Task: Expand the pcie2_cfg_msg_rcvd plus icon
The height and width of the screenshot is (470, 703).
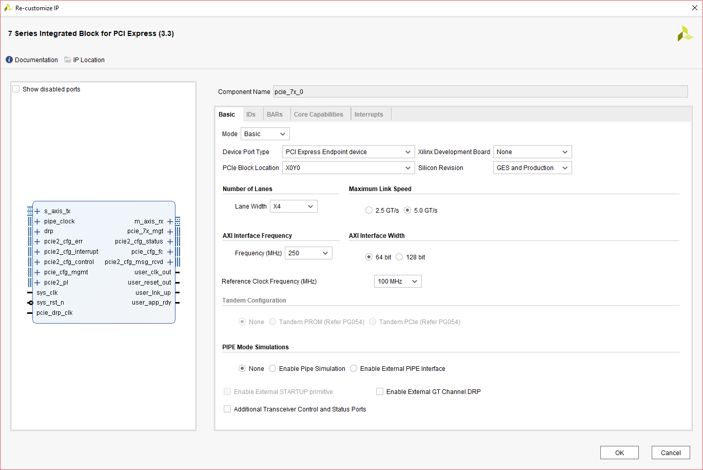Action: pyautogui.click(x=170, y=262)
